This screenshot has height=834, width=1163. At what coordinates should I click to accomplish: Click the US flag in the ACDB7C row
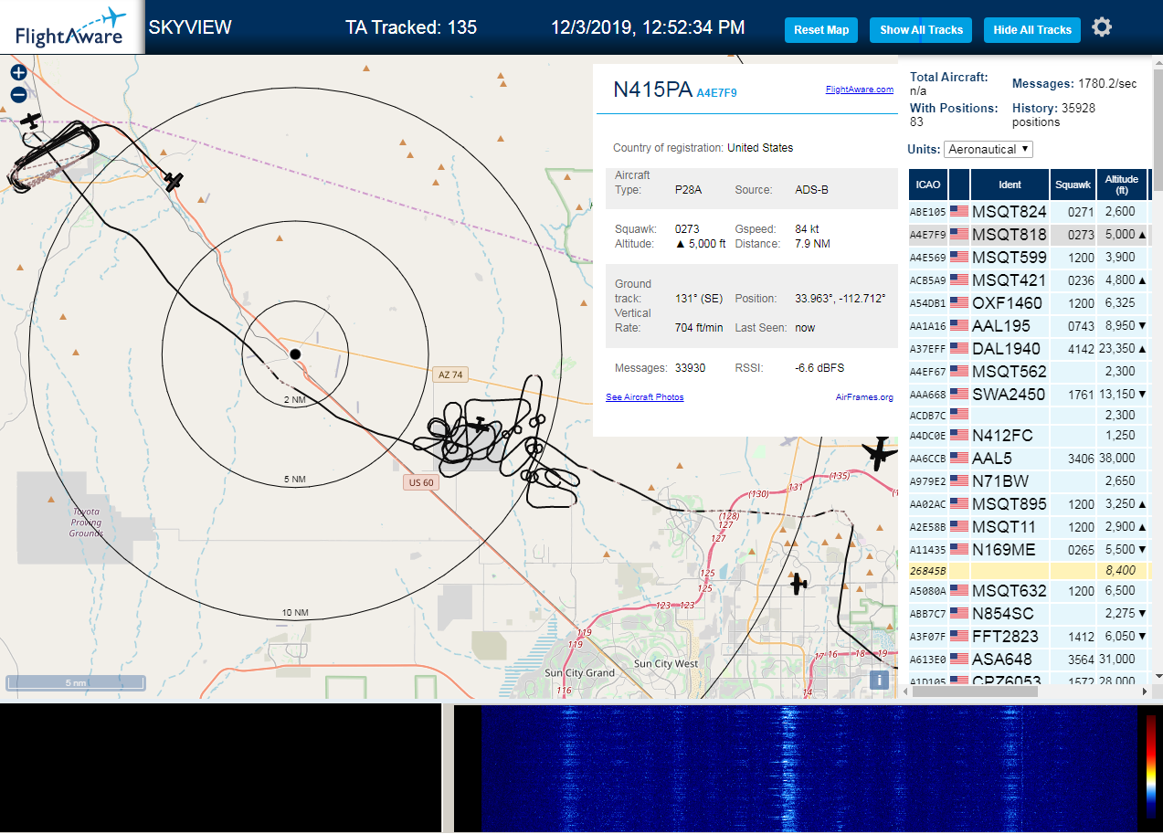click(959, 414)
